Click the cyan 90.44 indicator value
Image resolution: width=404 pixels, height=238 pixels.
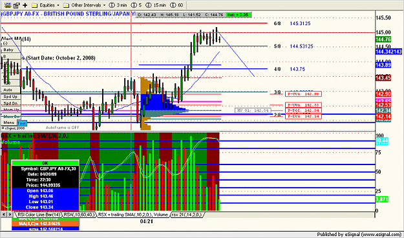coord(382,141)
